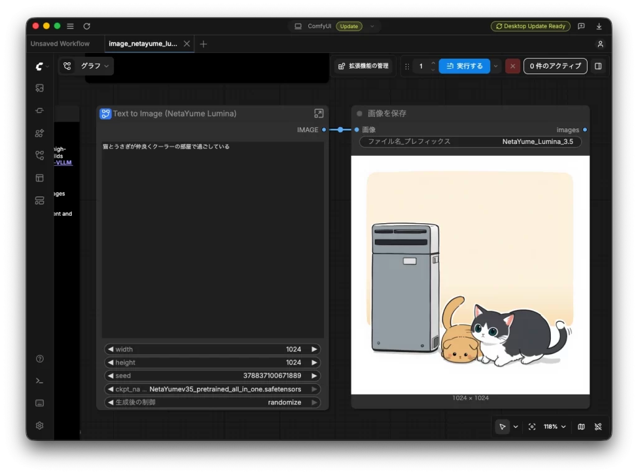Open the ckpt_name model selector
Viewport: 638px width, 475px height.
pos(212,389)
